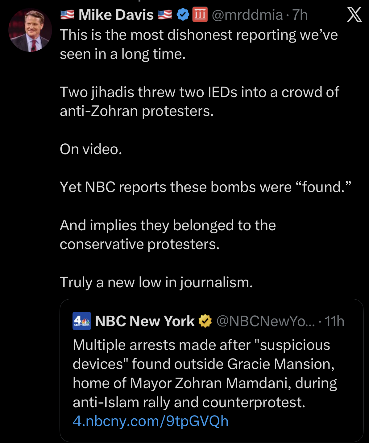Visit the @mrddmia handle
Image resolution: width=369 pixels, height=443 pixels.
[x=247, y=14]
